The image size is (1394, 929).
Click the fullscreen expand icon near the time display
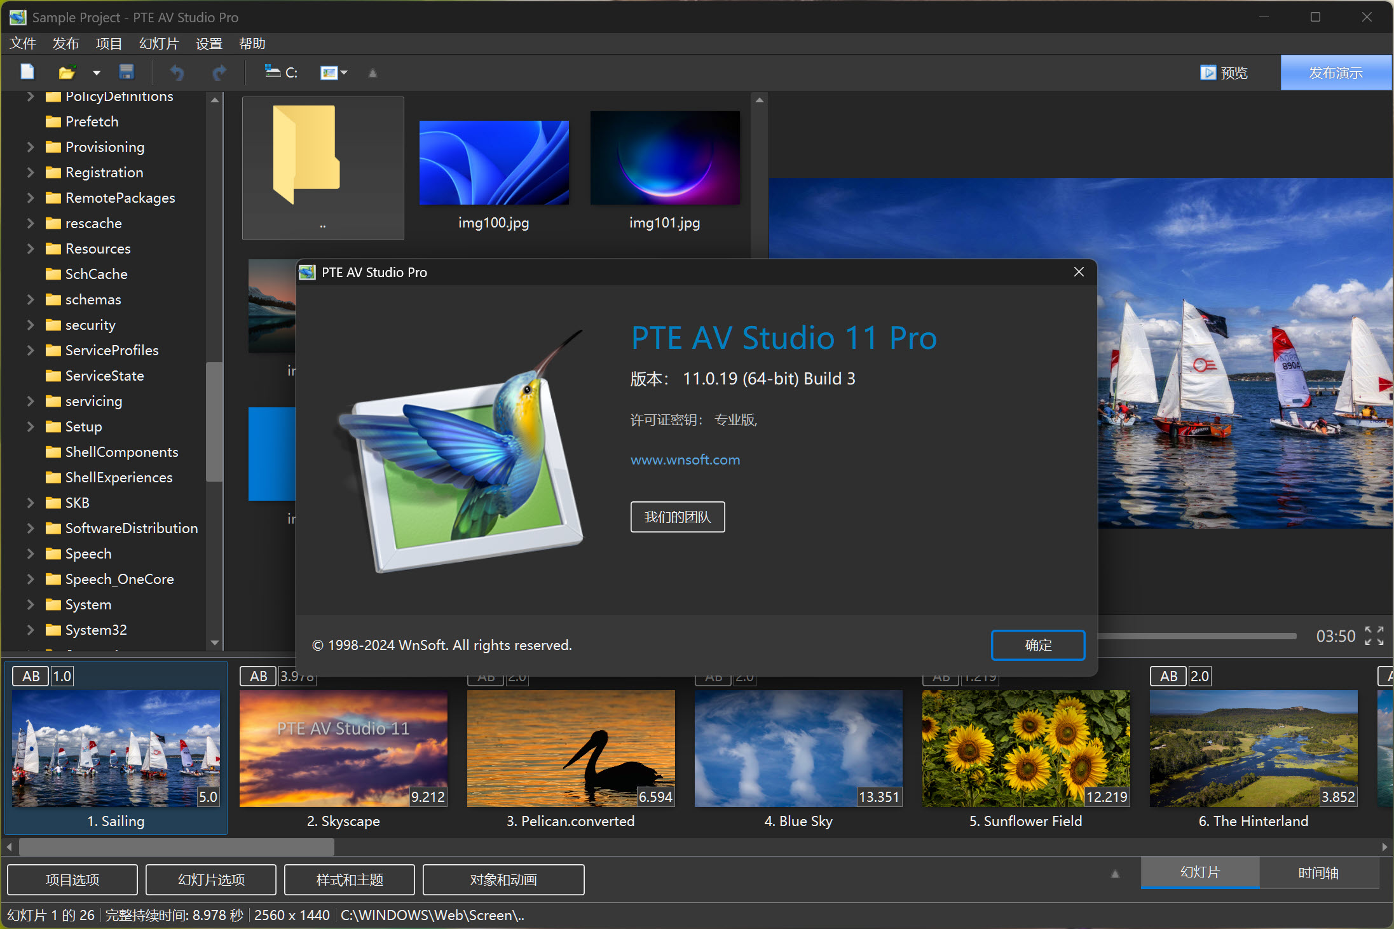(x=1374, y=635)
